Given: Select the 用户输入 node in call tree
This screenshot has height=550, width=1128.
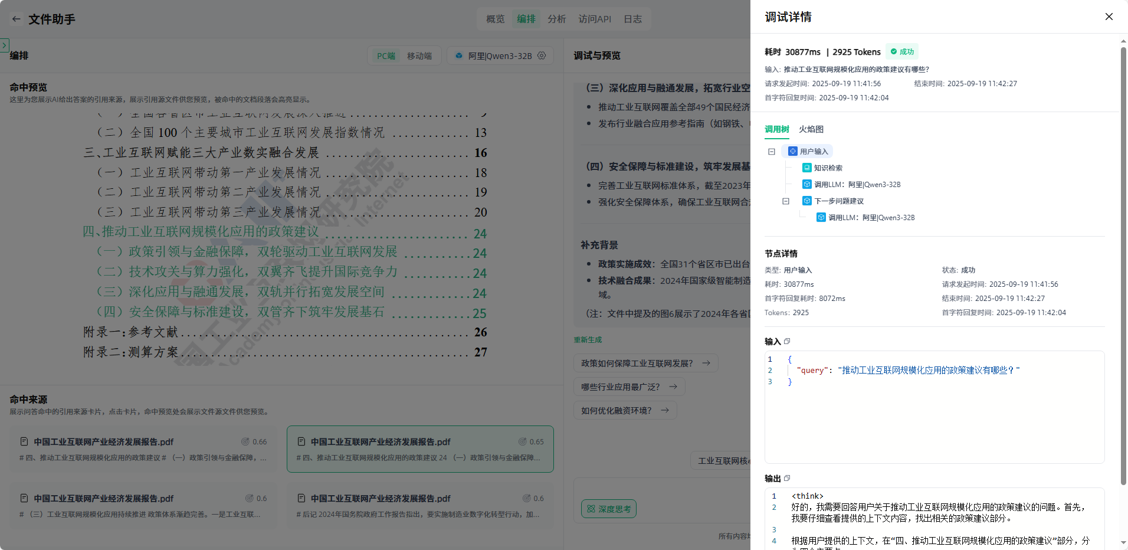Looking at the screenshot, I should pos(814,152).
